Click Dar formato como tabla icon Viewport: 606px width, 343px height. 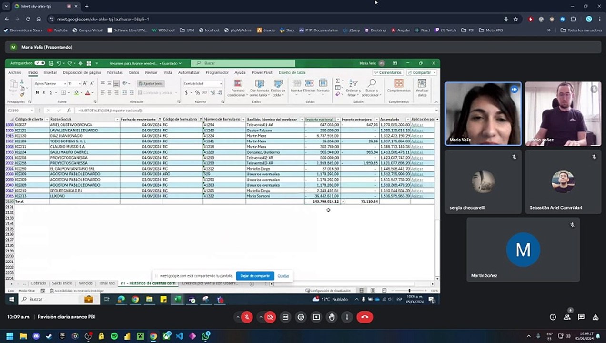(260, 88)
